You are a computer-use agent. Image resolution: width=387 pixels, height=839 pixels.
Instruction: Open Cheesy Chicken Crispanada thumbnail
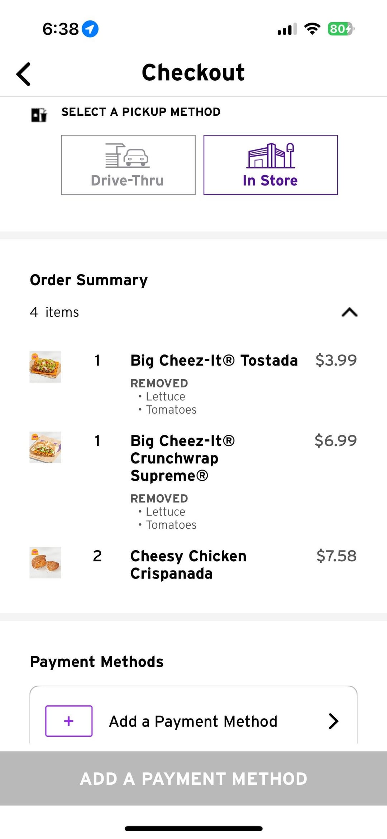point(45,562)
